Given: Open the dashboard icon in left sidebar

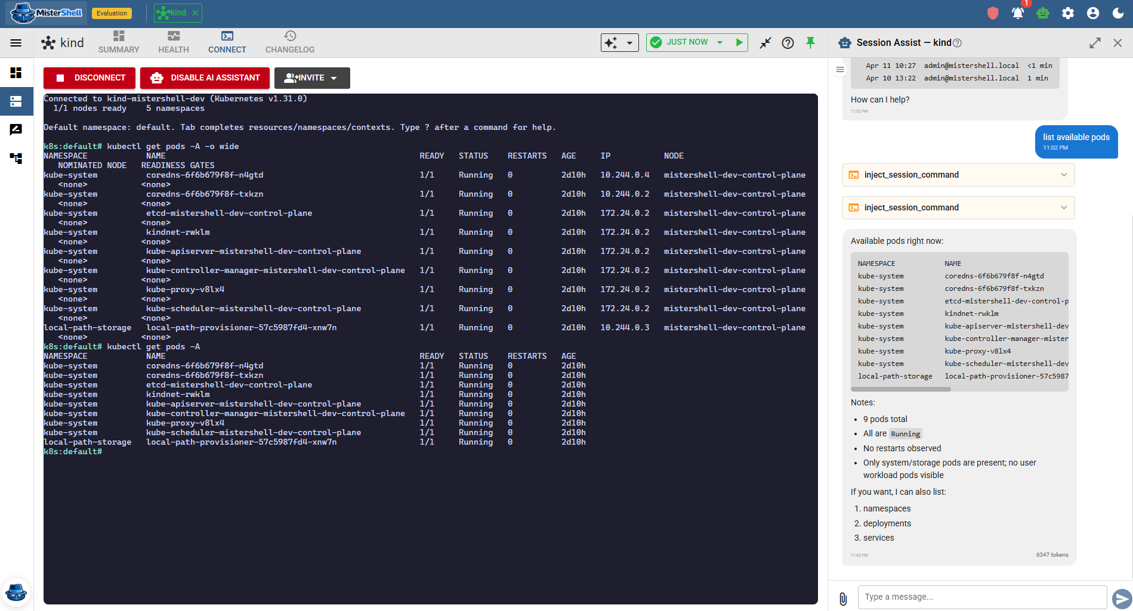Looking at the screenshot, I should [16, 73].
